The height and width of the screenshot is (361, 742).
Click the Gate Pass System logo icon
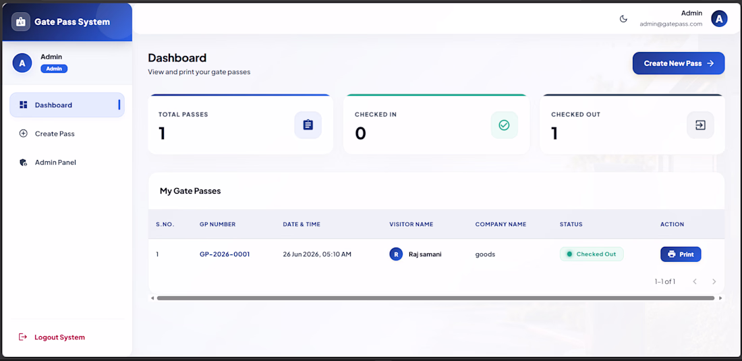click(21, 22)
